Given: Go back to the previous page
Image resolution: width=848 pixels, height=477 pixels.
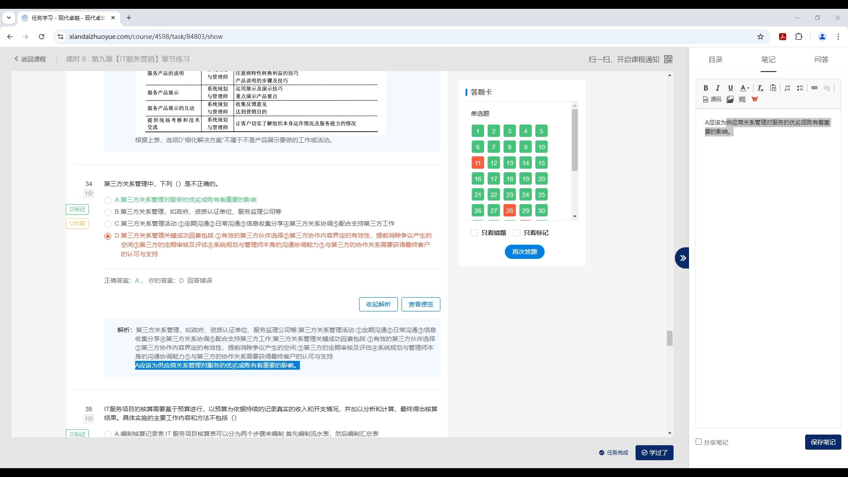Looking at the screenshot, I should pyautogui.click(x=10, y=37).
